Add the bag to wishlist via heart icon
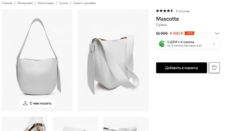Image resolution: width=227 pixels, height=131 pixels. (x=214, y=68)
